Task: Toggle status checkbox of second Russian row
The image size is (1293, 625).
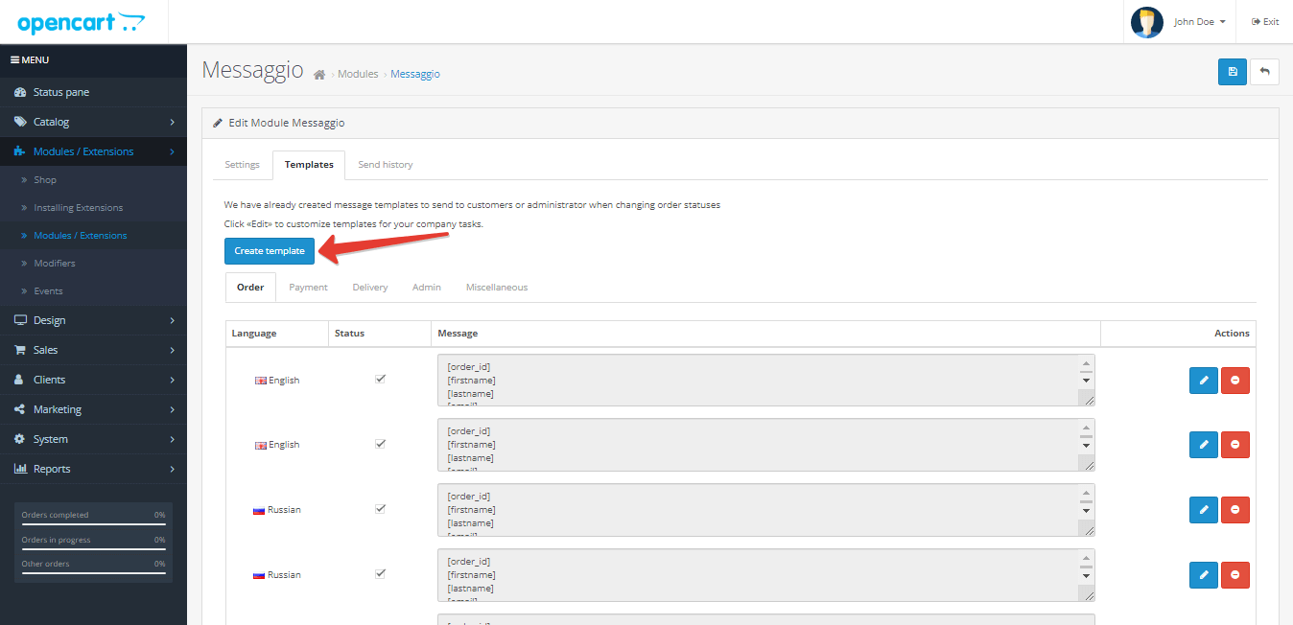Action: tap(380, 573)
